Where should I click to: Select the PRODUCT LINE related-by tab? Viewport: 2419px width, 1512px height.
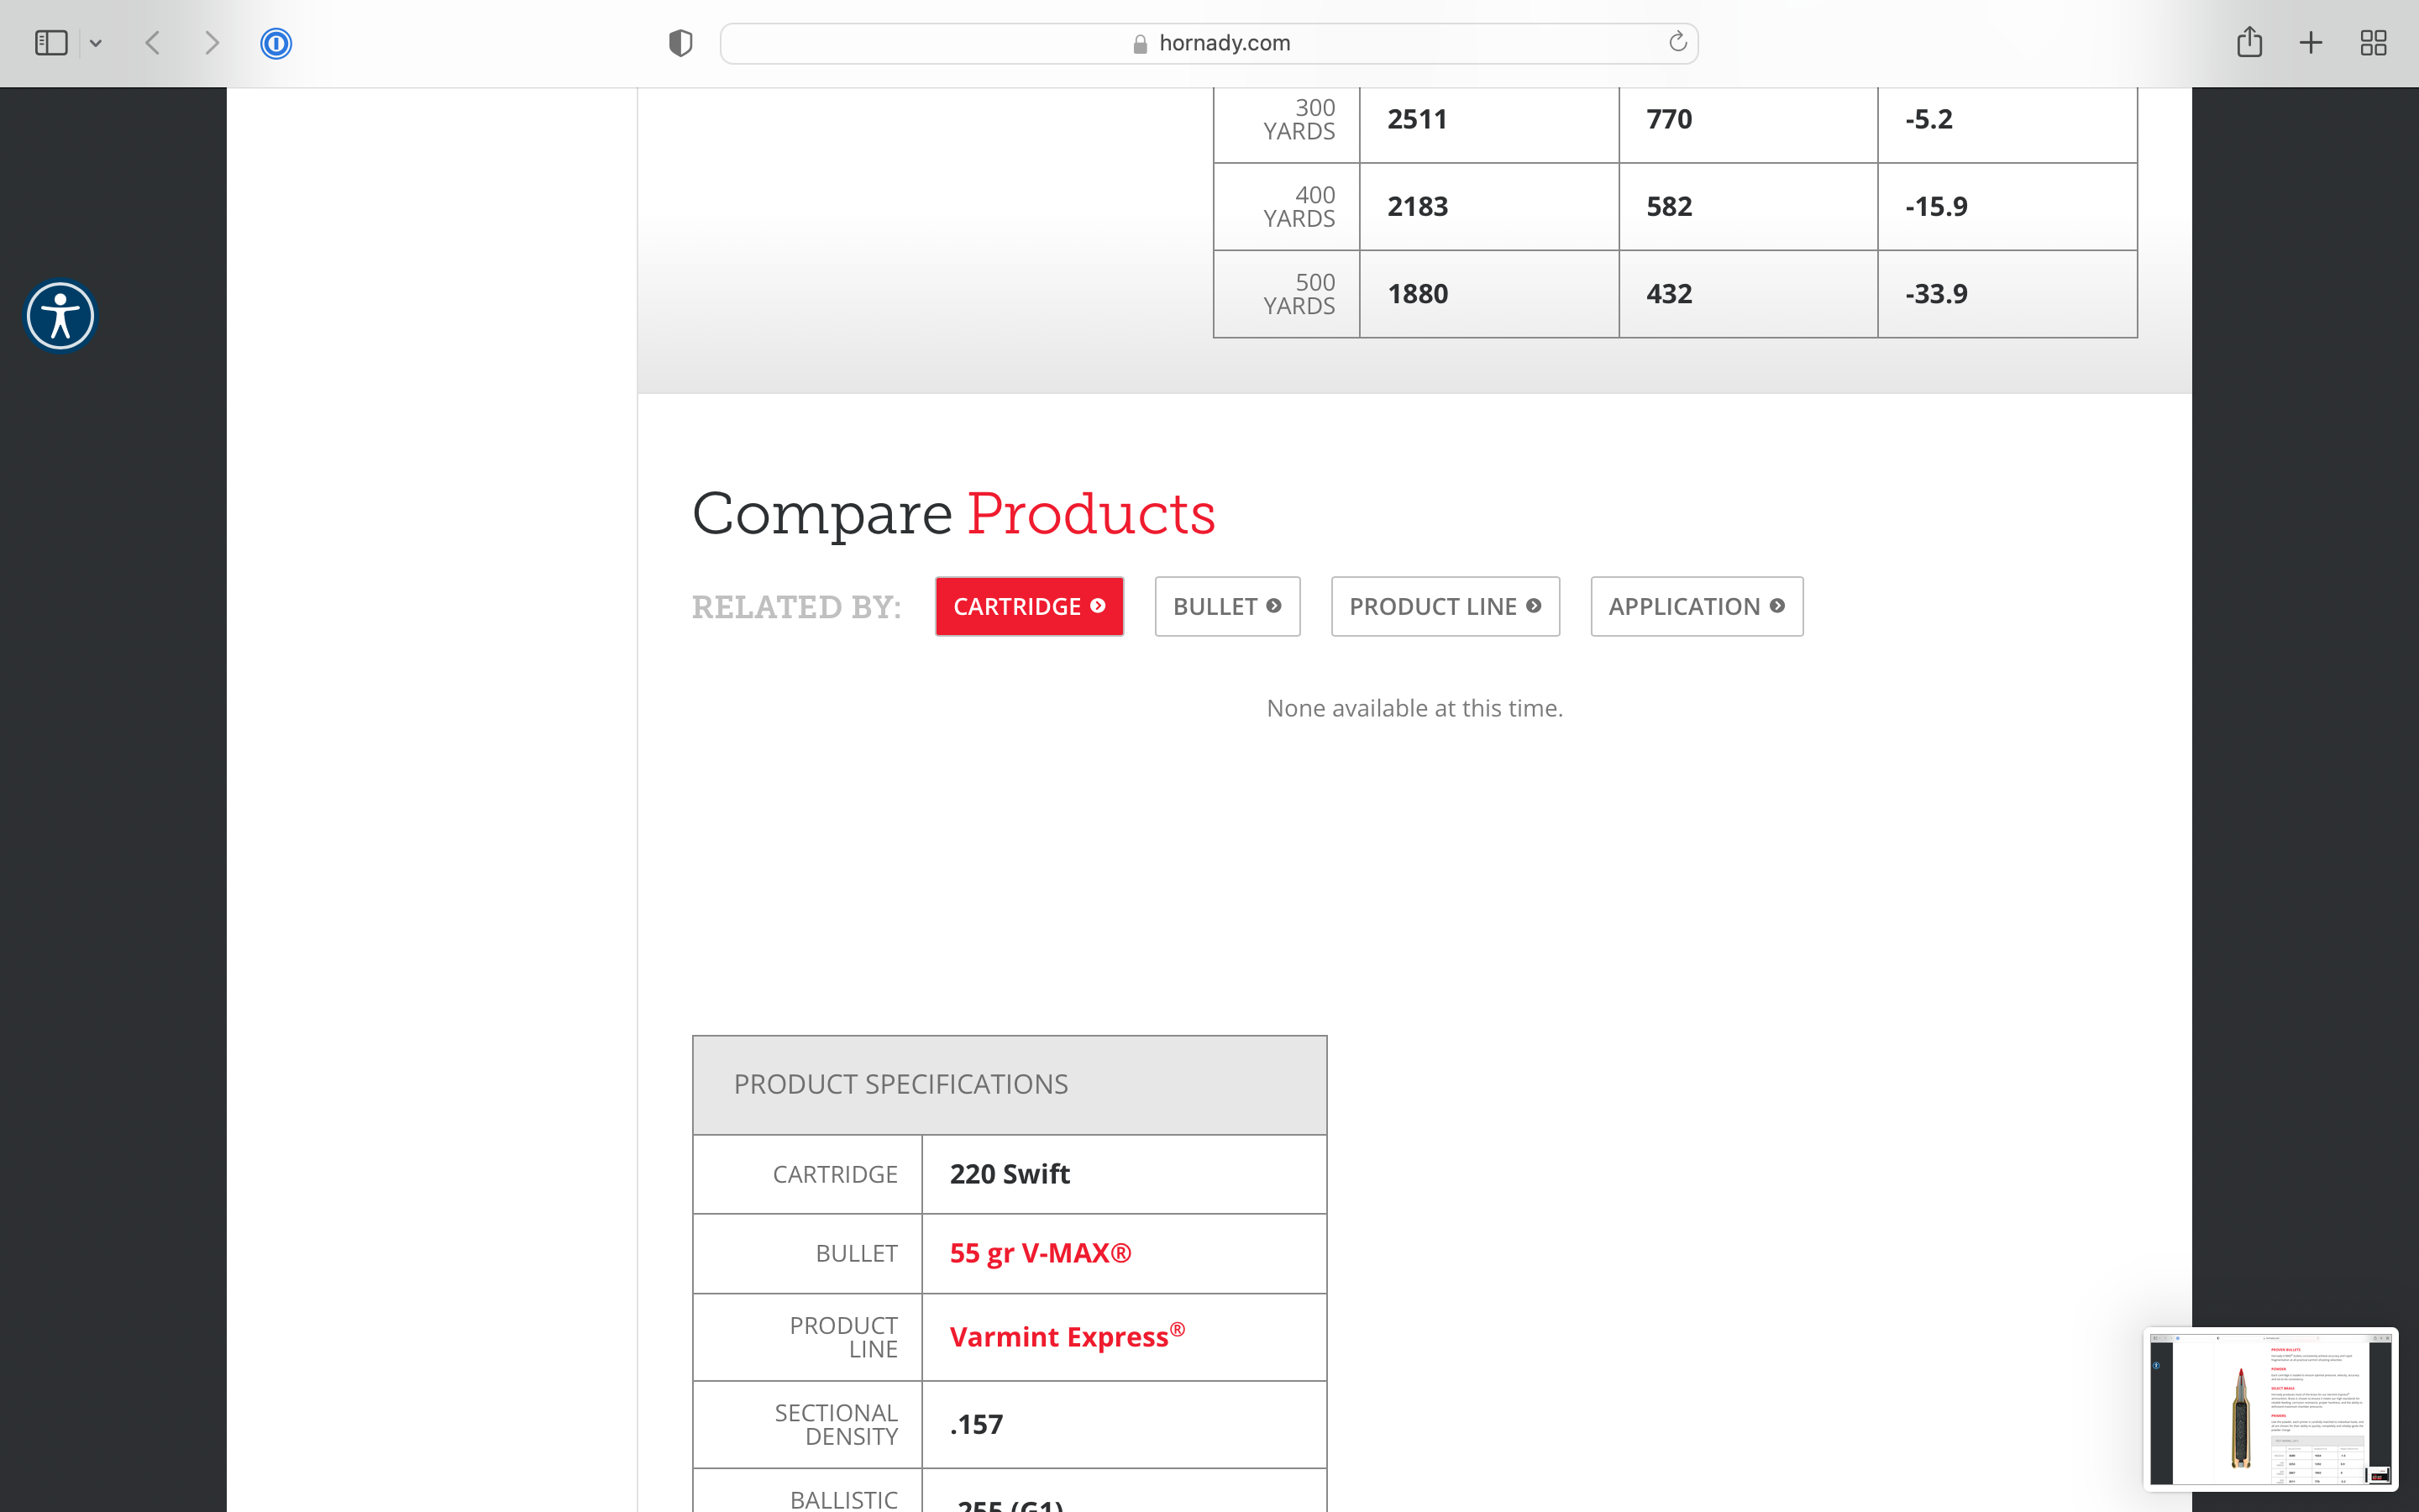click(1445, 606)
